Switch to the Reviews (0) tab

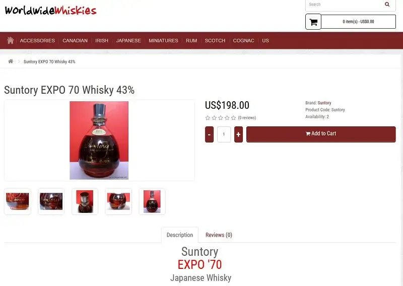pos(219,235)
